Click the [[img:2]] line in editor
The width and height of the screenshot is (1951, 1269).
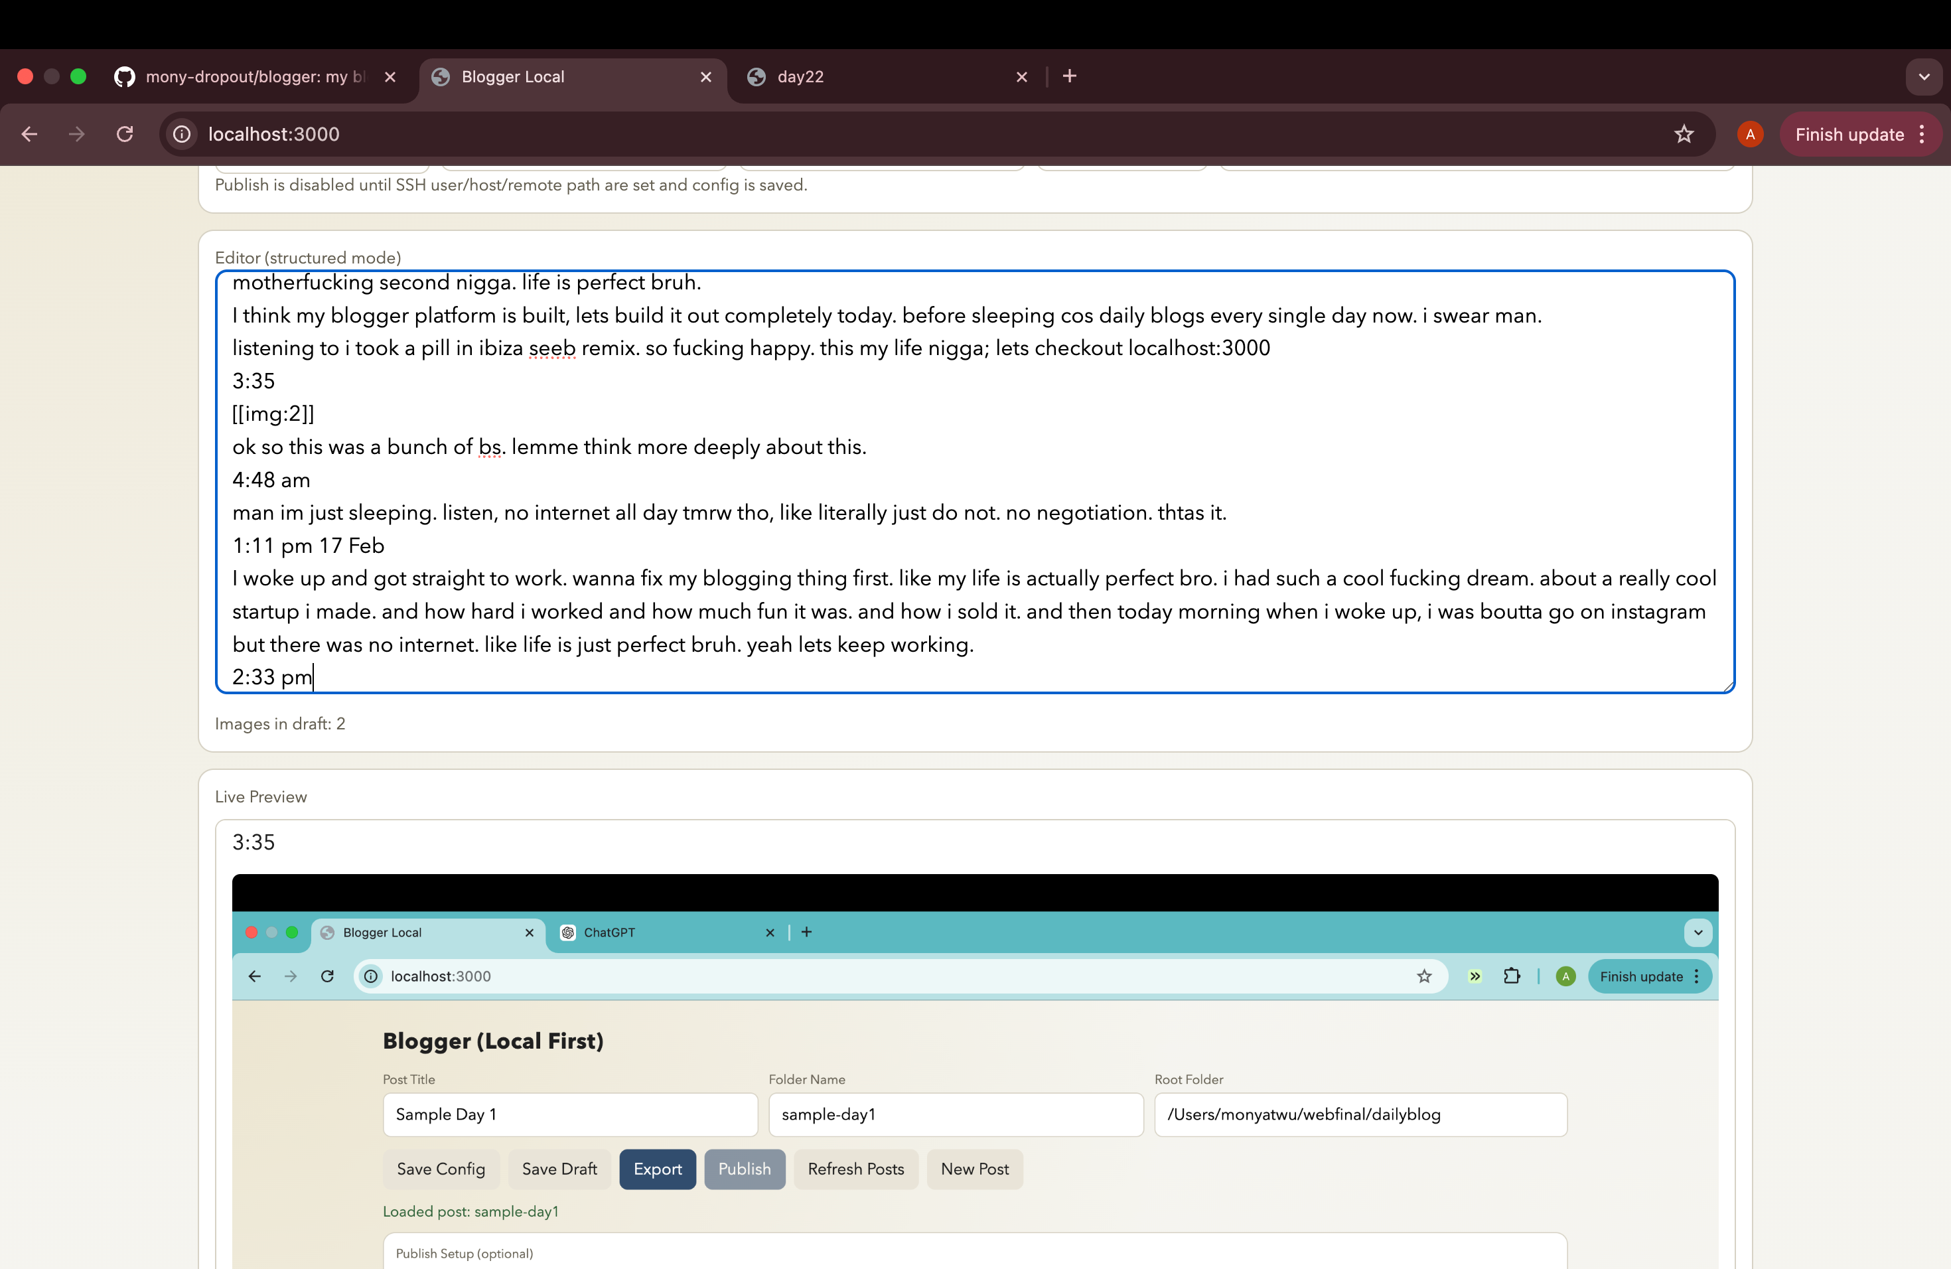pos(273,414)
